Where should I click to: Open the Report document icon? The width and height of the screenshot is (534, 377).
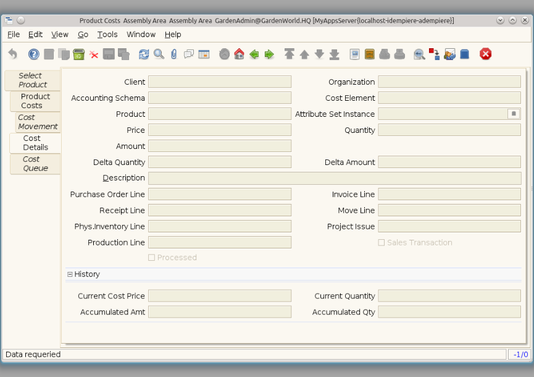[x=354, y=54]
